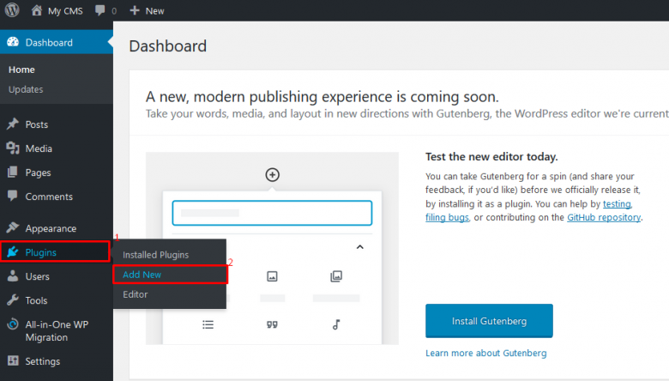Click My CMS site name
The image size is (669, 381).
click(65, 11)
